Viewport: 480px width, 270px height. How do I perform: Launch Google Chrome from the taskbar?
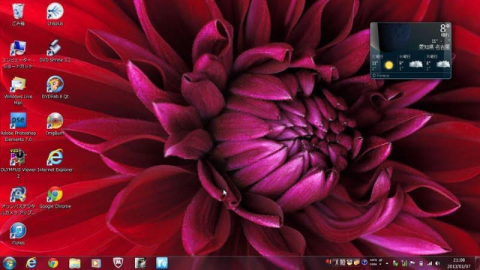(x=53, y=263)
